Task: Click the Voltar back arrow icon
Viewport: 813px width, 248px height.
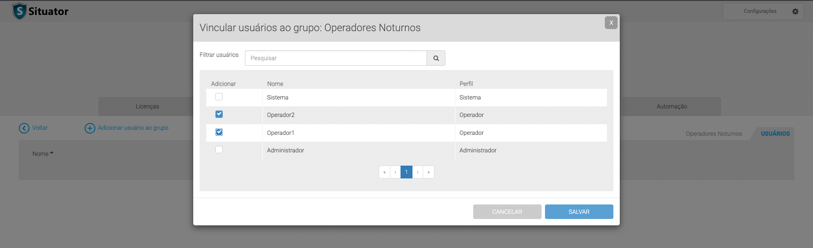Action: [24, 128]
